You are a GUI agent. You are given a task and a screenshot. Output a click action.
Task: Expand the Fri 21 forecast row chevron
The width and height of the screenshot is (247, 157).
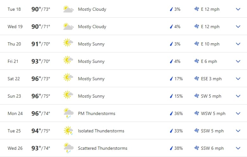pos(238,61)
